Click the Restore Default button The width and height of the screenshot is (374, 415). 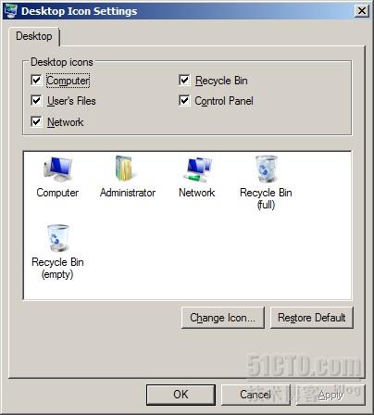click(x=311, y=318)
